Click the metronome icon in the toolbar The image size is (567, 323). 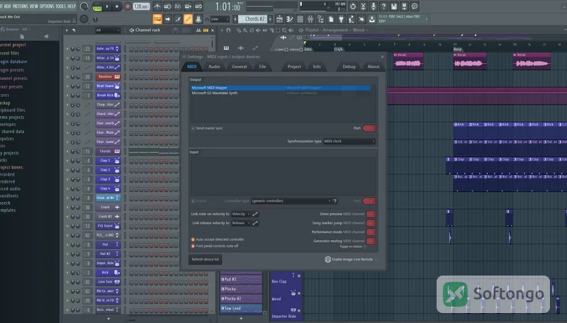[x=157, y=6]
